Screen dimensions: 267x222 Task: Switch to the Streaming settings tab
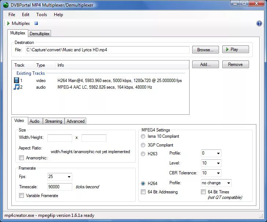tap(54, 121)
